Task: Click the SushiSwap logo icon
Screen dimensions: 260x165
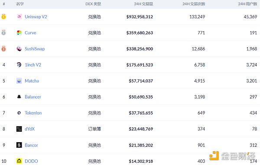Action: [x=19, y=49]
